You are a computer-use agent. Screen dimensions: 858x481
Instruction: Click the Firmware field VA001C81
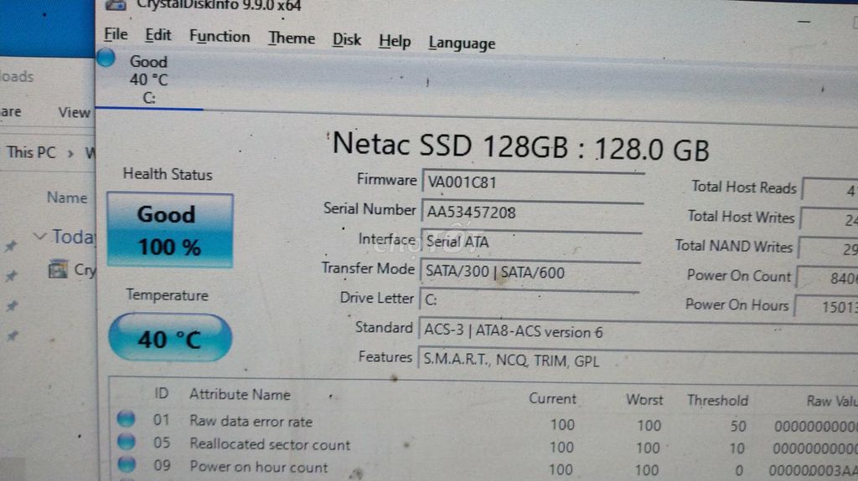coord(533,182)
